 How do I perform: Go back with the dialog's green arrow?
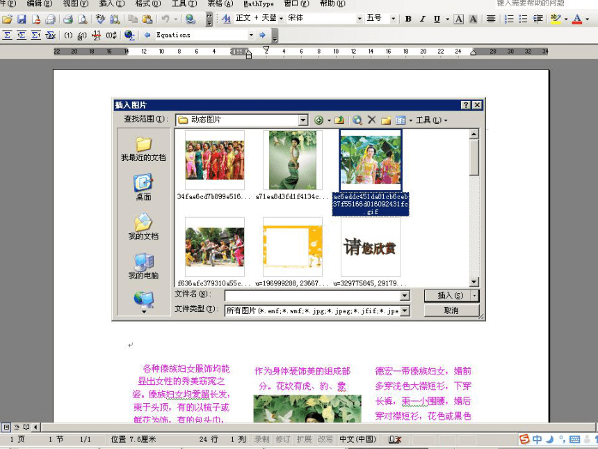click(x=318, y=120)
